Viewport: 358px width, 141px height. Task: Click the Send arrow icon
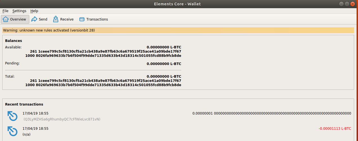pos(34,19)
